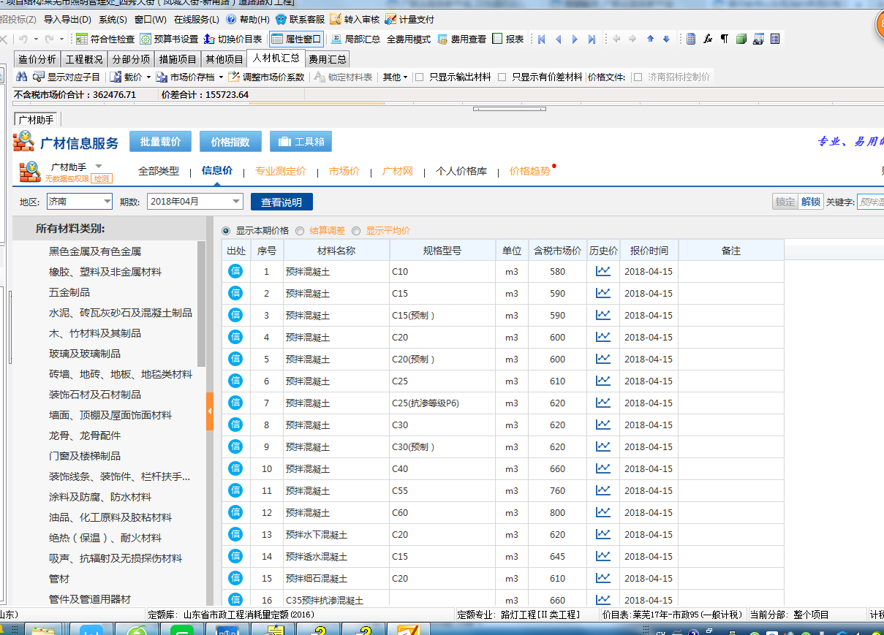Open the 期数 2018年04月 dropdown
Screen dimensions: 884x635
pos(195,202)
